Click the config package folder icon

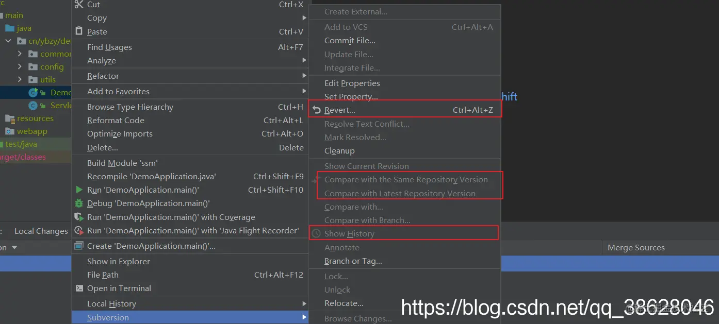33,67
